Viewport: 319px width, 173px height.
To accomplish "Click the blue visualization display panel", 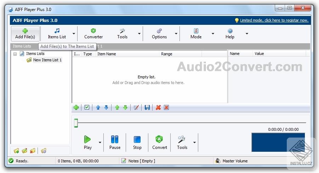I will [x=278, y=142].
